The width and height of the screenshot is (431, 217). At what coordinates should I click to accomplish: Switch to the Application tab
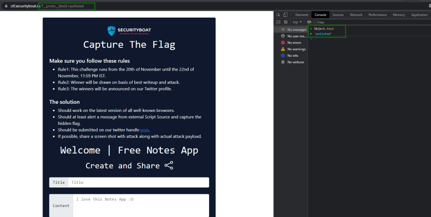(419, 15)
